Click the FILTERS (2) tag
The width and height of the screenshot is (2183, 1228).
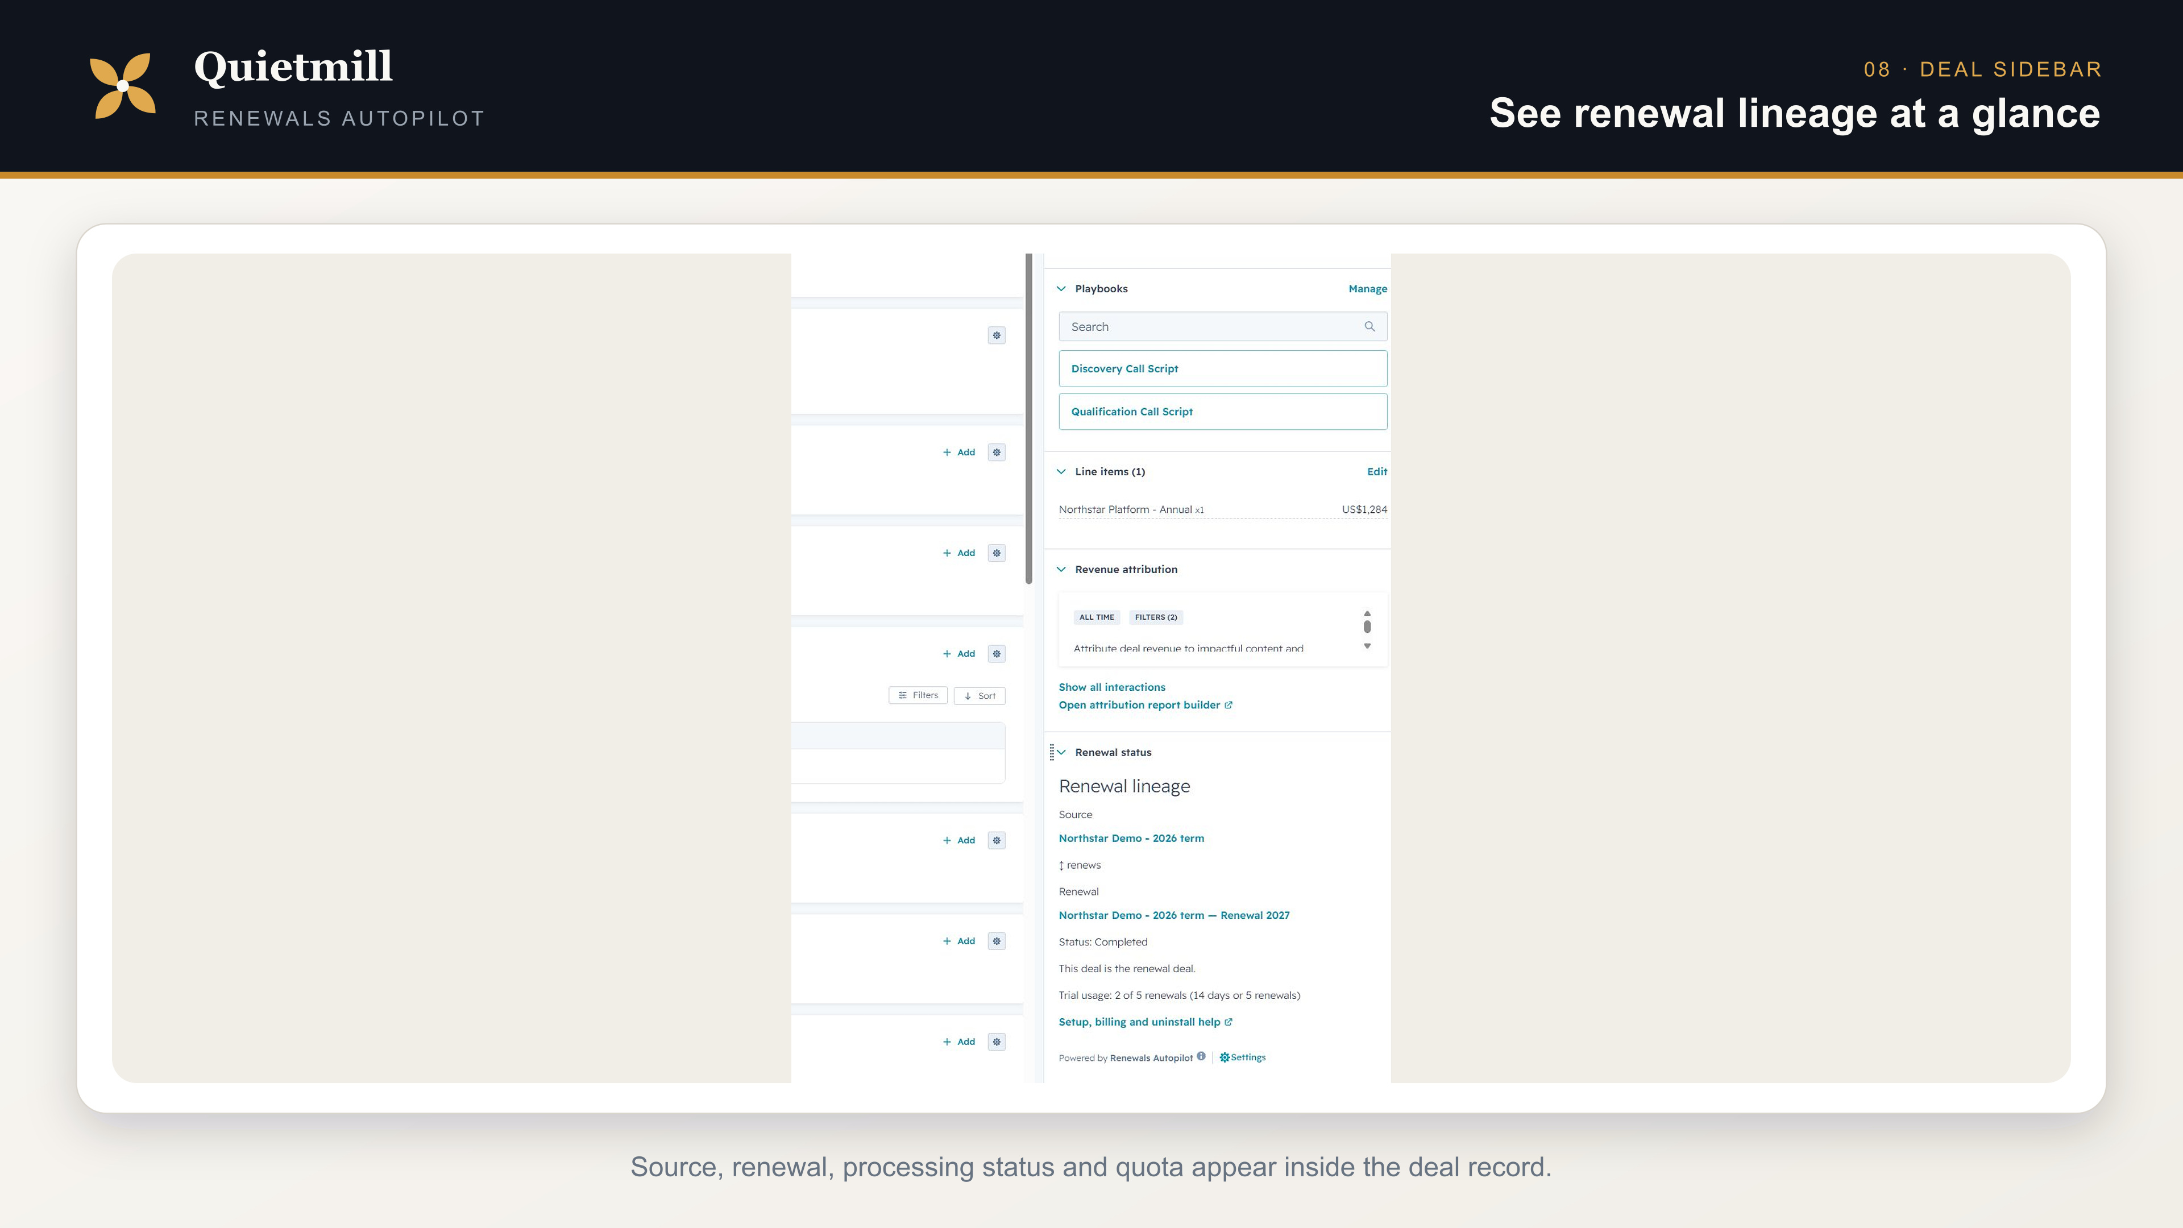(1155, 617)
